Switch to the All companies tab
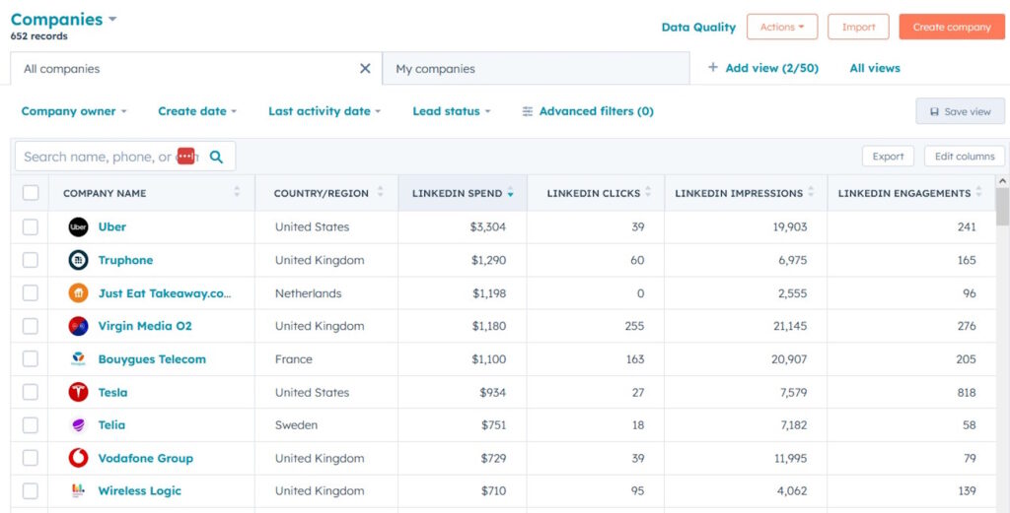This screenshot has height=513, width=1010. click(x=196, y=69)
